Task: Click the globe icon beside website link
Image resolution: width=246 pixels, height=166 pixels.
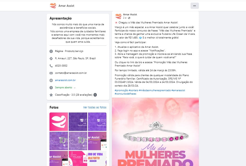Action: (51, 80)
